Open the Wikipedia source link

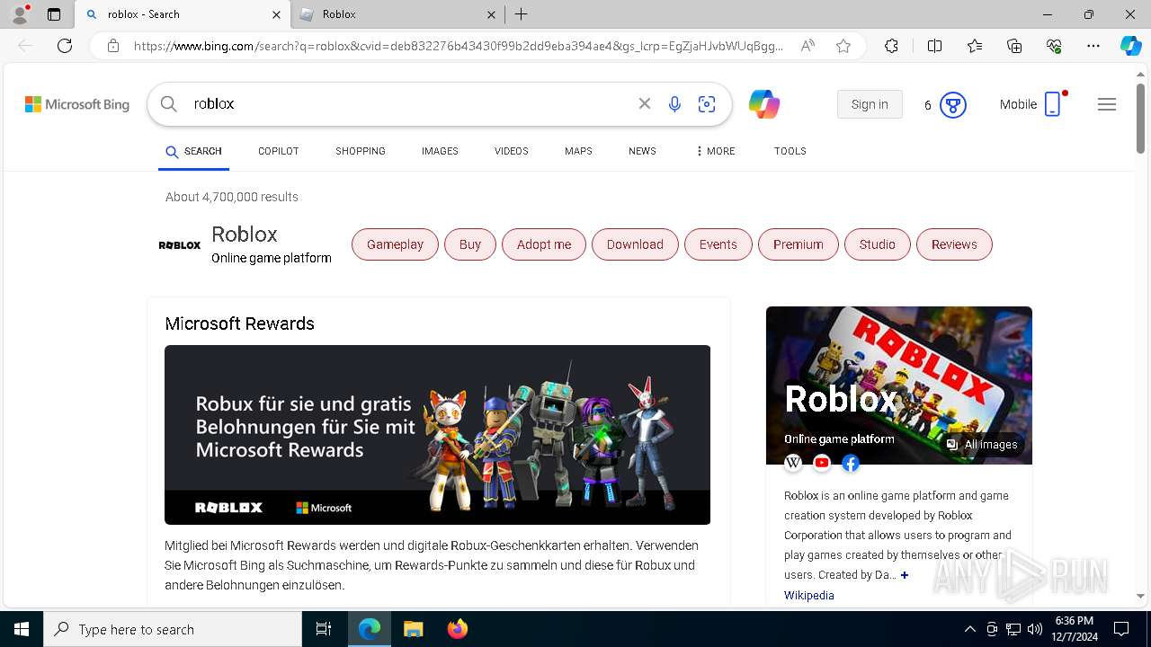pos(809,596)
